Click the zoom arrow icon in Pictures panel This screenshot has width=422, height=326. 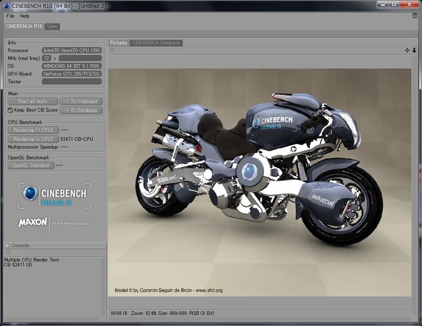(x=414, y=50)
